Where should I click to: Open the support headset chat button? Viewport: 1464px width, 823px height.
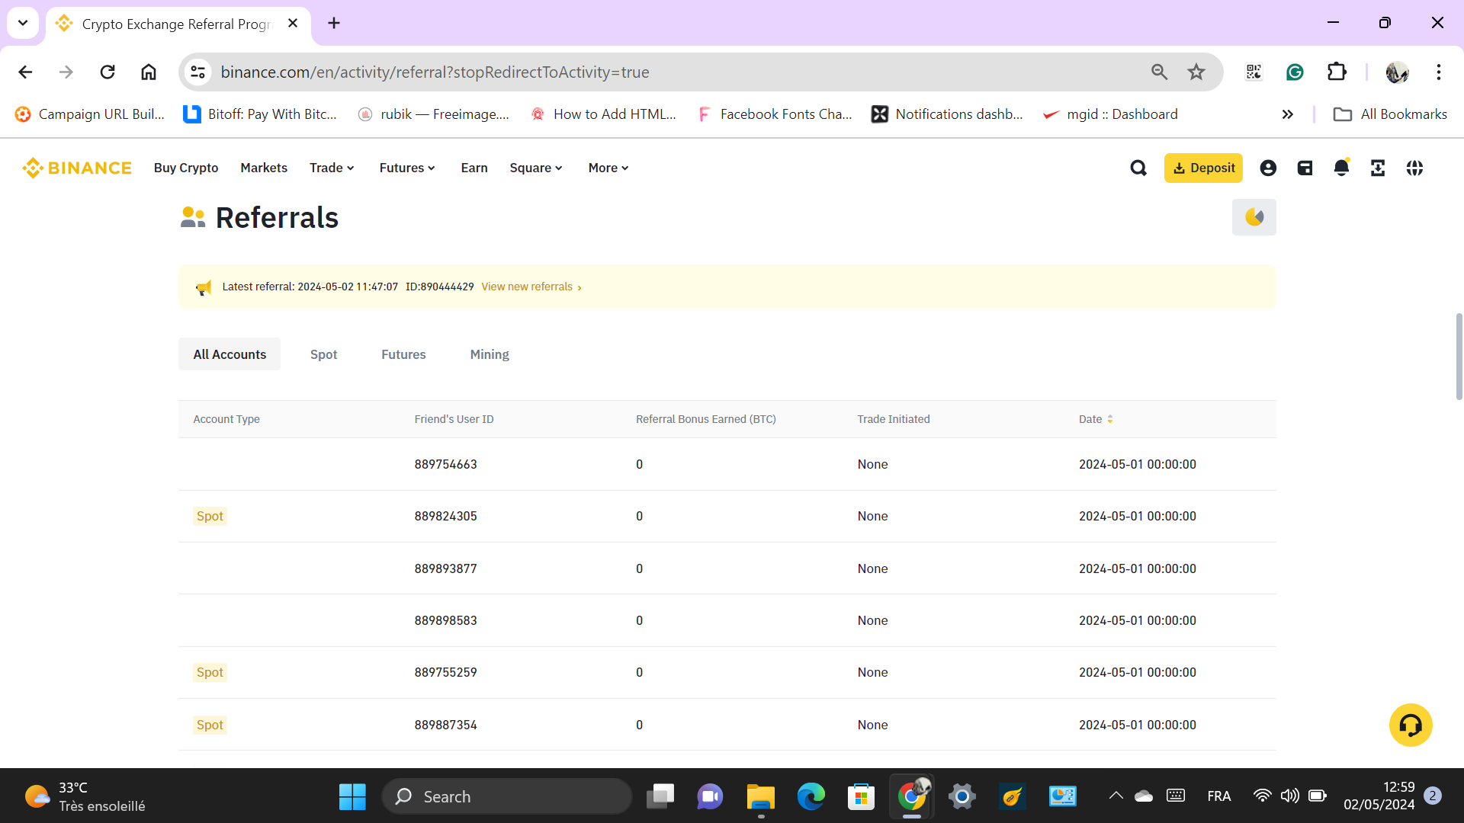click(x=1410, y=725)
